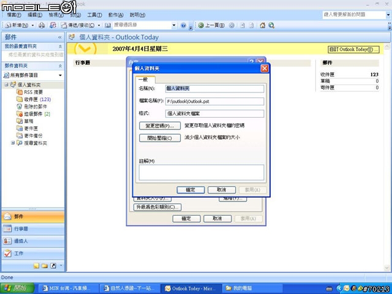
Task: Select the Inbox 收件匣 (123) folder
Action: pyautogui.click(x=34, y=99)
